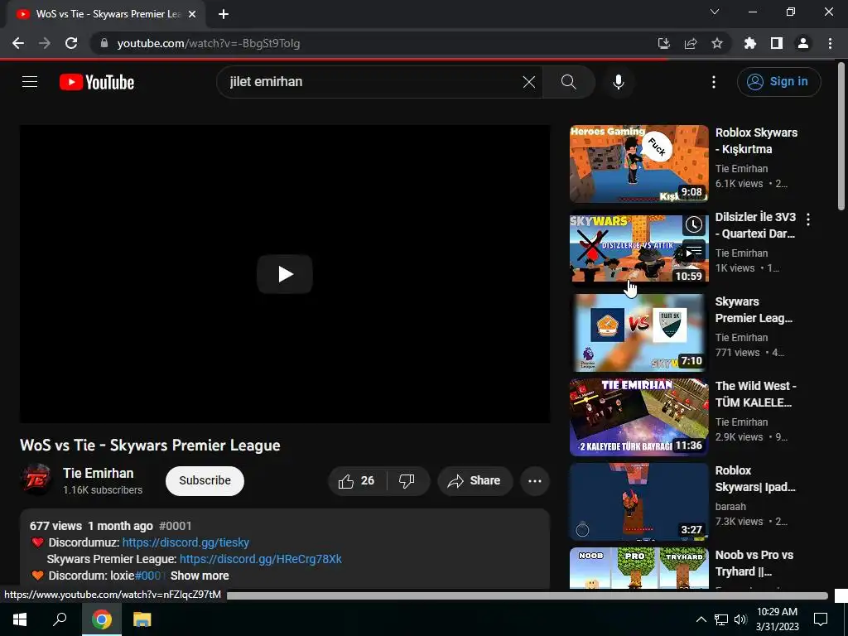Open Chrome extensions puzzle icon
Viewport: 848px width, 636px height.
(x=749, y=43)
